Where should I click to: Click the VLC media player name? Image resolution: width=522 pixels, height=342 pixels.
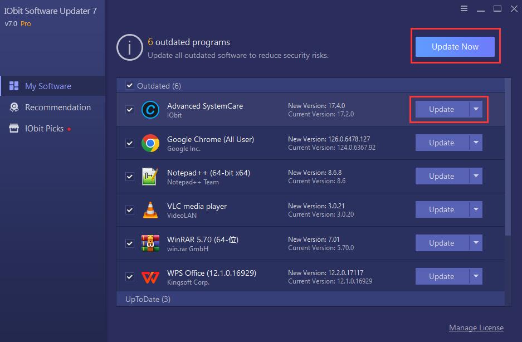(197, 206)
